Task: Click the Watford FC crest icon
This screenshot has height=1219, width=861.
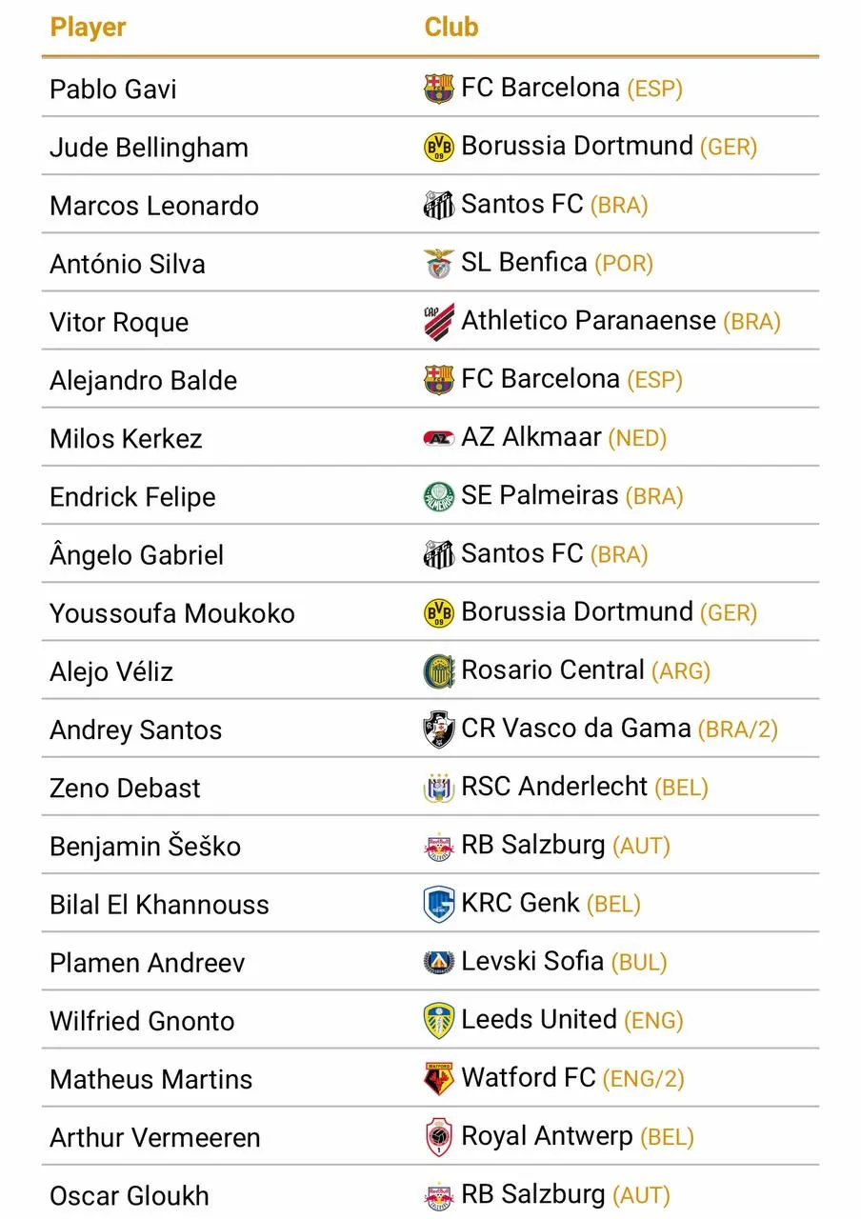Action: [439, 1079]
